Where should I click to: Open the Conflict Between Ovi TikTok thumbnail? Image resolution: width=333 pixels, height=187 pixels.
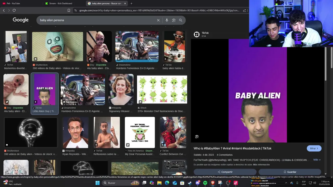(x=173, y=132)
